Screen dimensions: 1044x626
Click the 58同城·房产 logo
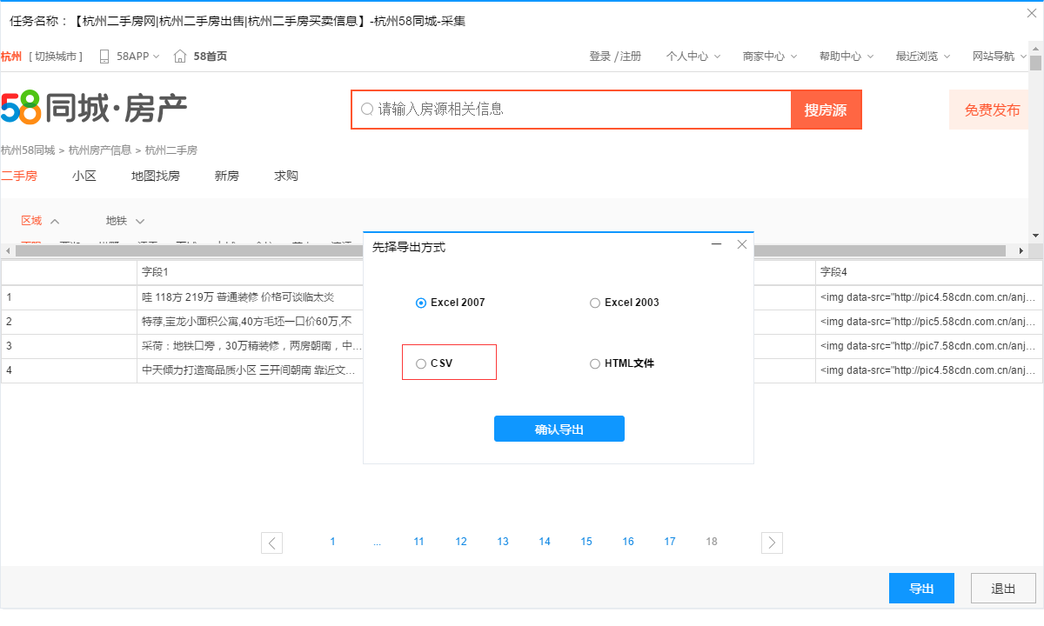(x=94, y=109)
